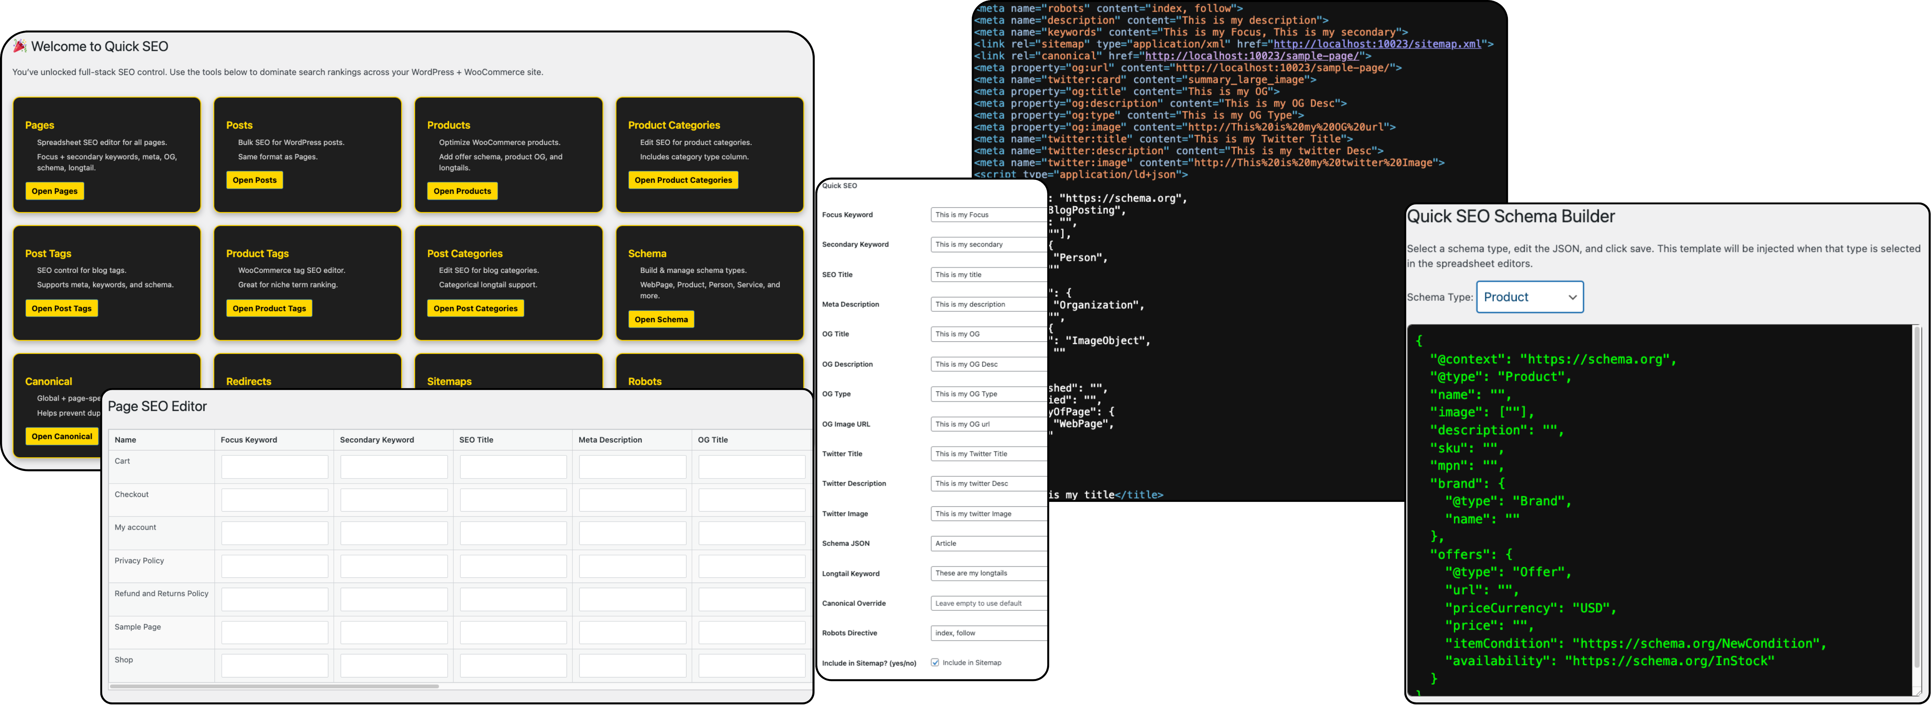Click Open Product Tags button
Viewport: 1932px width, 705px height.
269,308
